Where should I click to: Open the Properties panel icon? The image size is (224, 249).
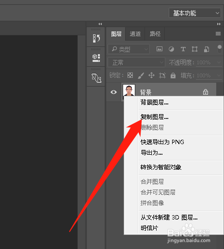[96, 58]
